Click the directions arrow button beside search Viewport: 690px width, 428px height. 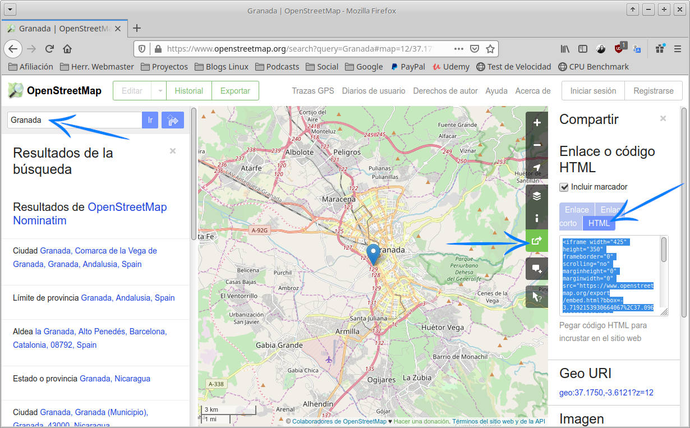[x=173, y=120]
